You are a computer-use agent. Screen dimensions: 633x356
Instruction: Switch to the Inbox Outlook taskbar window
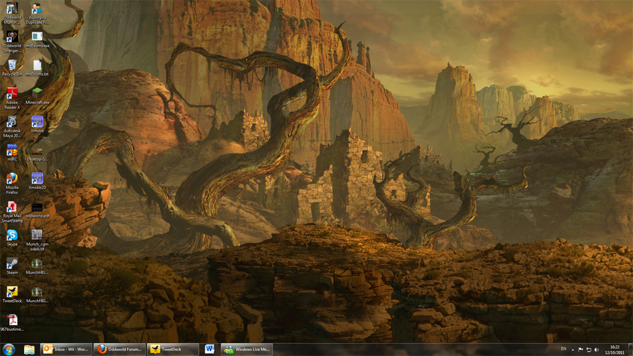(66, 349)
